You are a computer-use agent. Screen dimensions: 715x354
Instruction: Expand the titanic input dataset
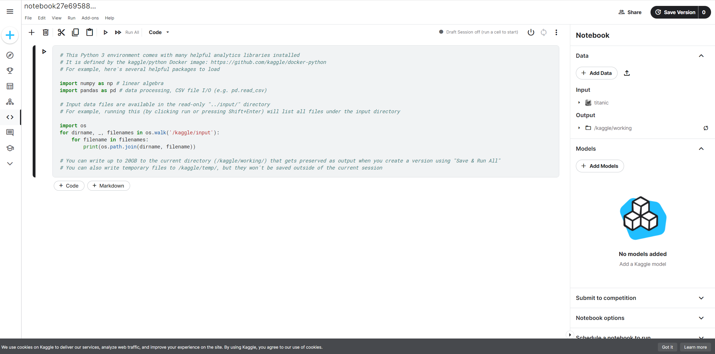pos(579,103)
